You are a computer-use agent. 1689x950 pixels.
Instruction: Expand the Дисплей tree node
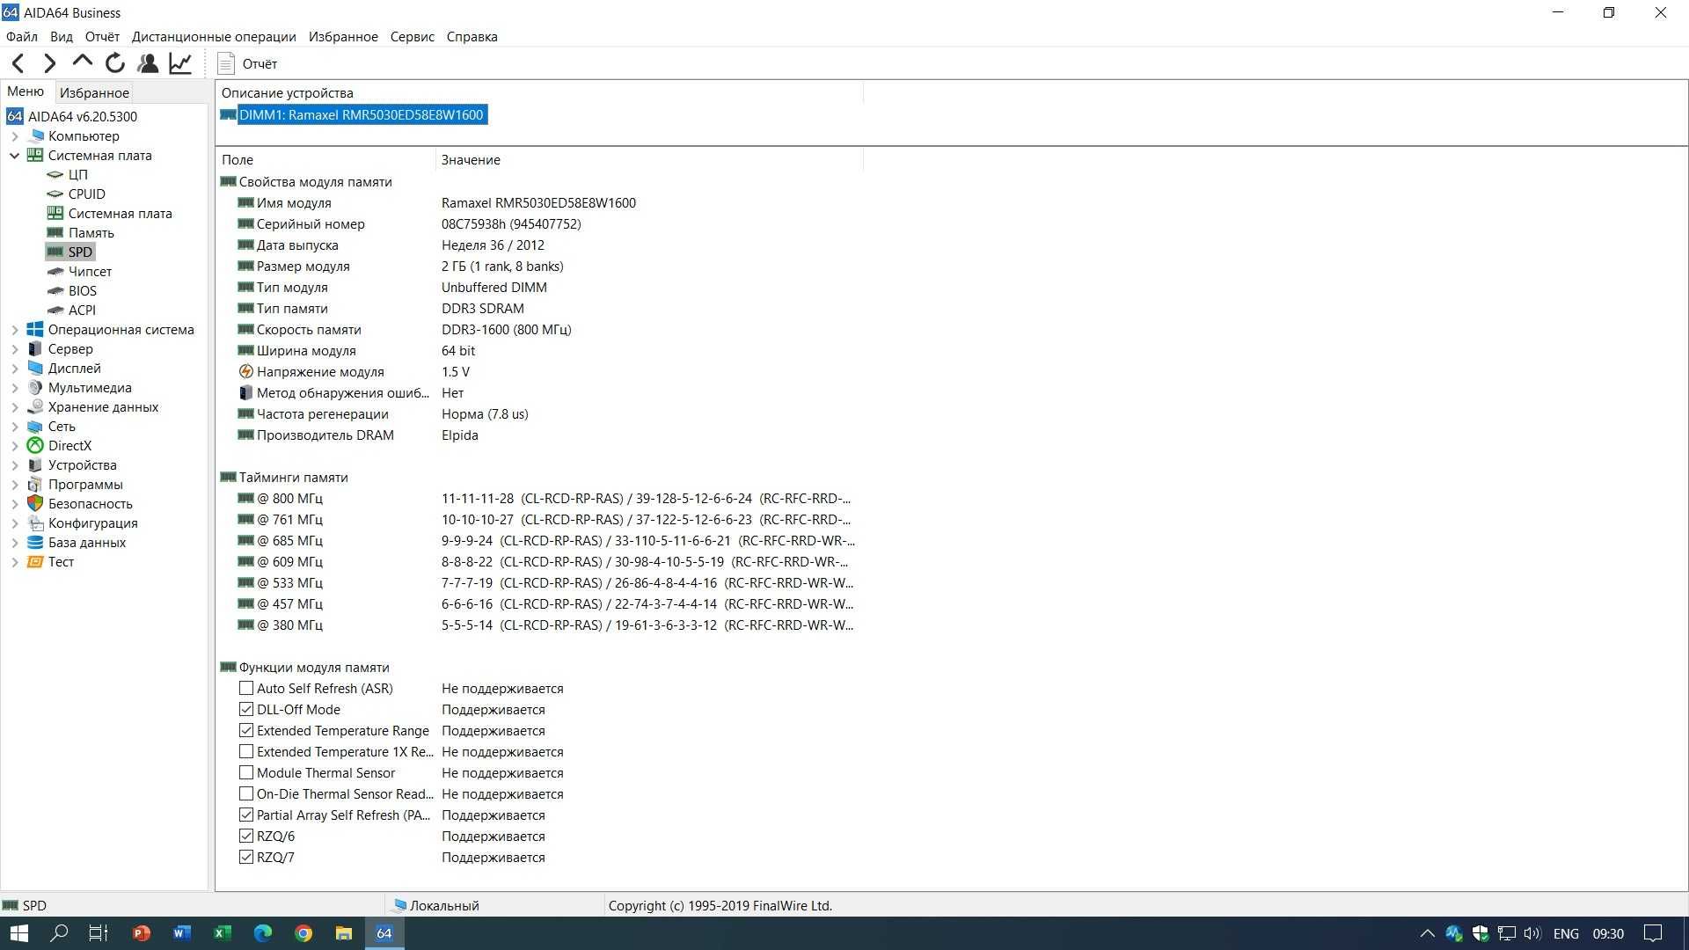point(15,369)
